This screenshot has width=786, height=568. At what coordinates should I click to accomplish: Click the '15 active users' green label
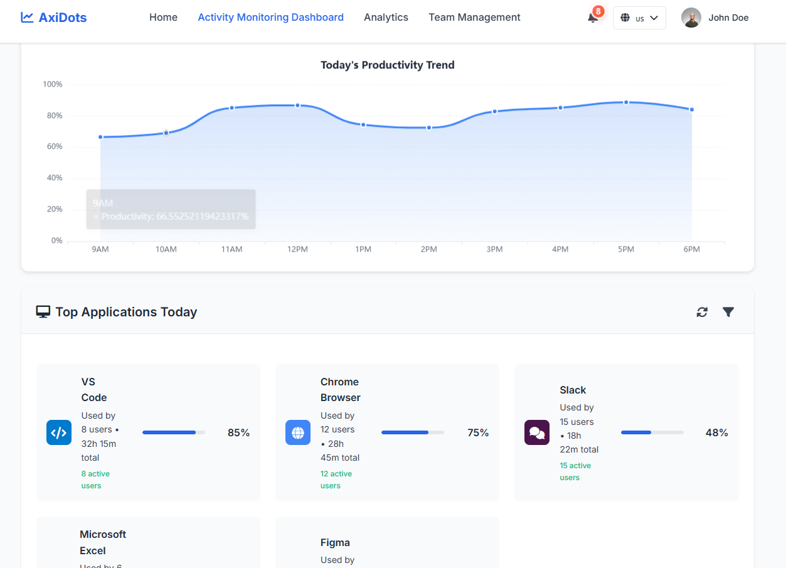[x=575, y=471]
